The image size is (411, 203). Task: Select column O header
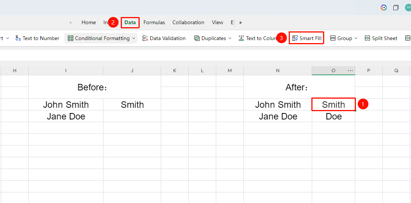(x=333, y=70)
